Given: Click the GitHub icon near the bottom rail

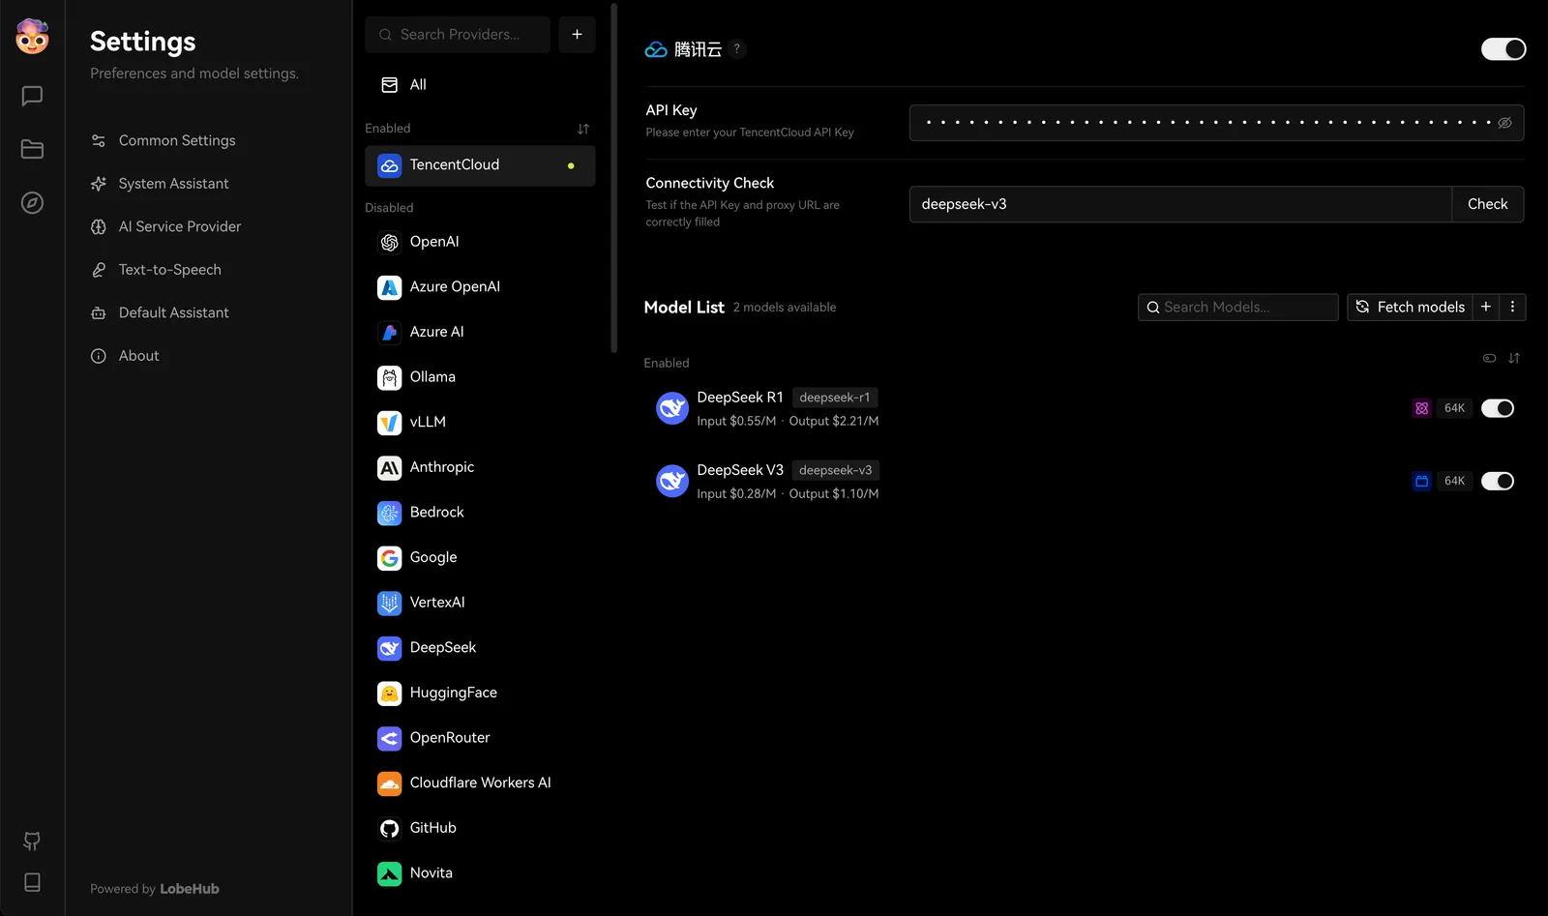Looking at the screenshot, I should (31, 841).
